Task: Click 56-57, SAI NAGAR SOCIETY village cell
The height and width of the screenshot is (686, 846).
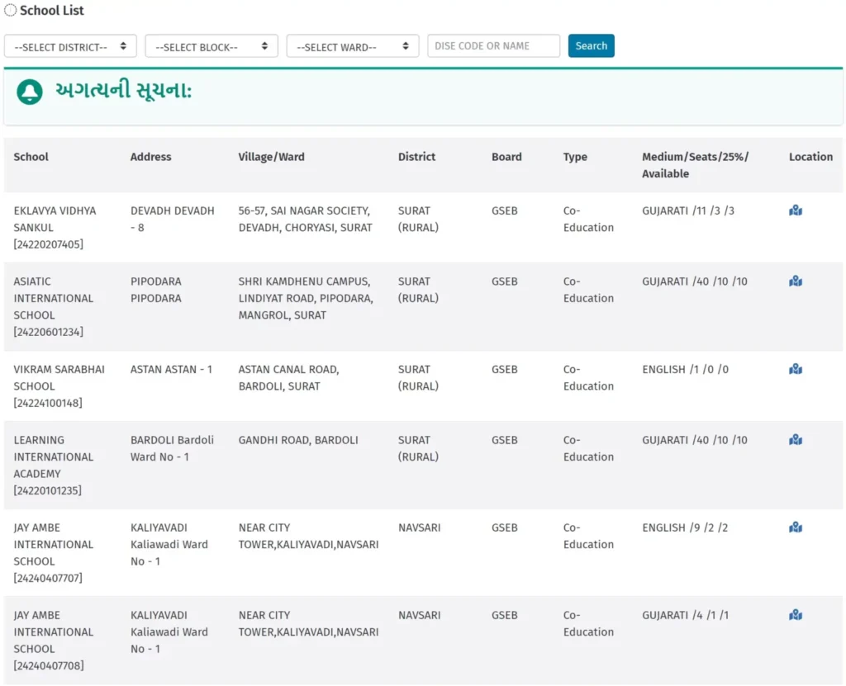Action: [306, 219]
